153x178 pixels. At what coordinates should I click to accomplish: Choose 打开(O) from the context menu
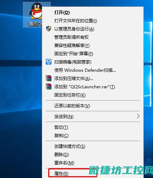(62, 13)
